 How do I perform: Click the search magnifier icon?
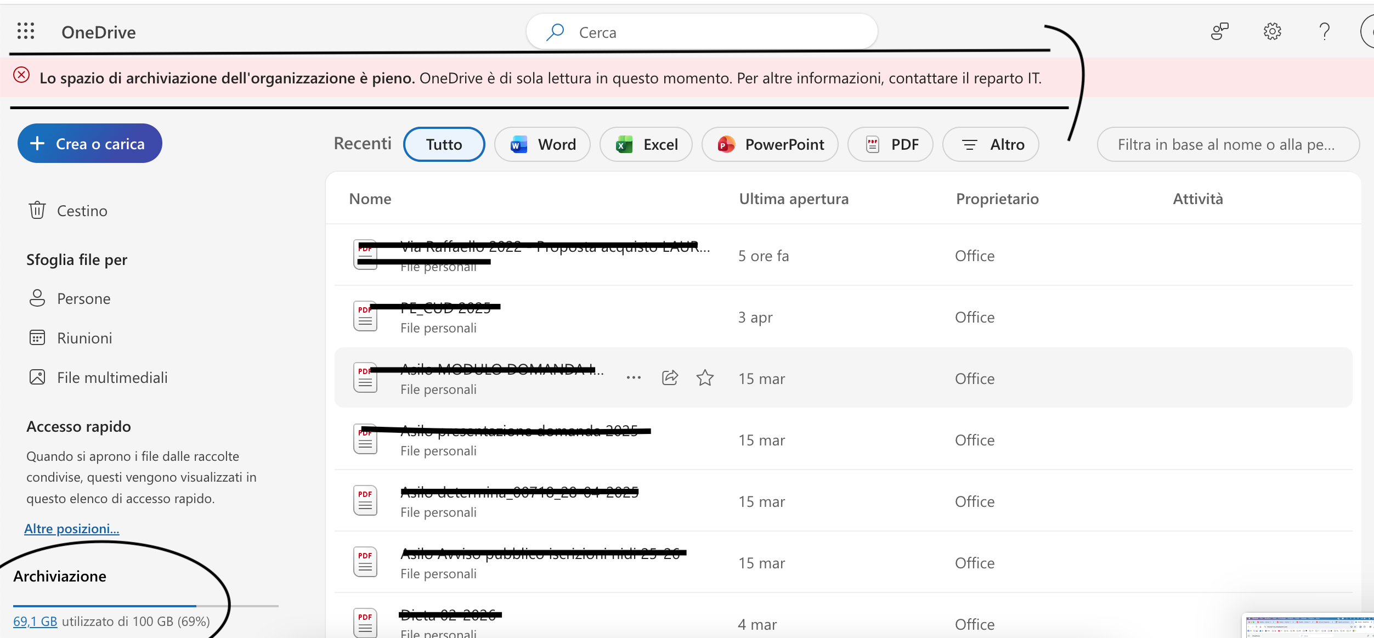pos(555,32)
